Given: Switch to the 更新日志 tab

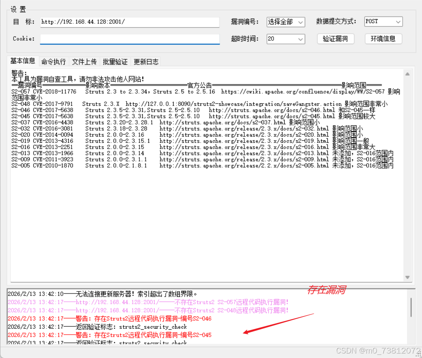Looking at the screenshot, I should (x=146, y=62).
